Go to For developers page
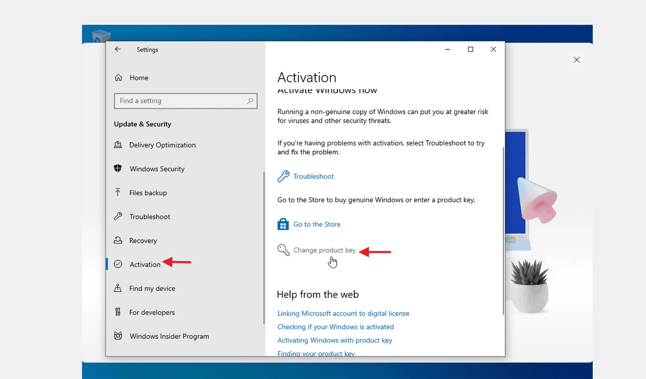Viewport: 646px width, 379px height. click(152, 312)
